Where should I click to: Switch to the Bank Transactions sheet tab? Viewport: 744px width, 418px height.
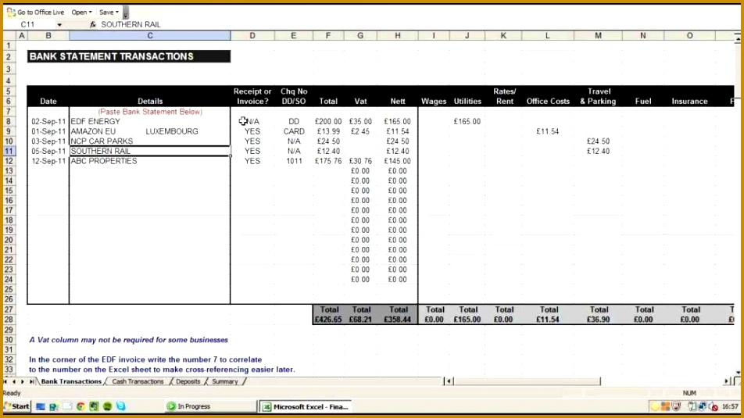coord(71,381)
